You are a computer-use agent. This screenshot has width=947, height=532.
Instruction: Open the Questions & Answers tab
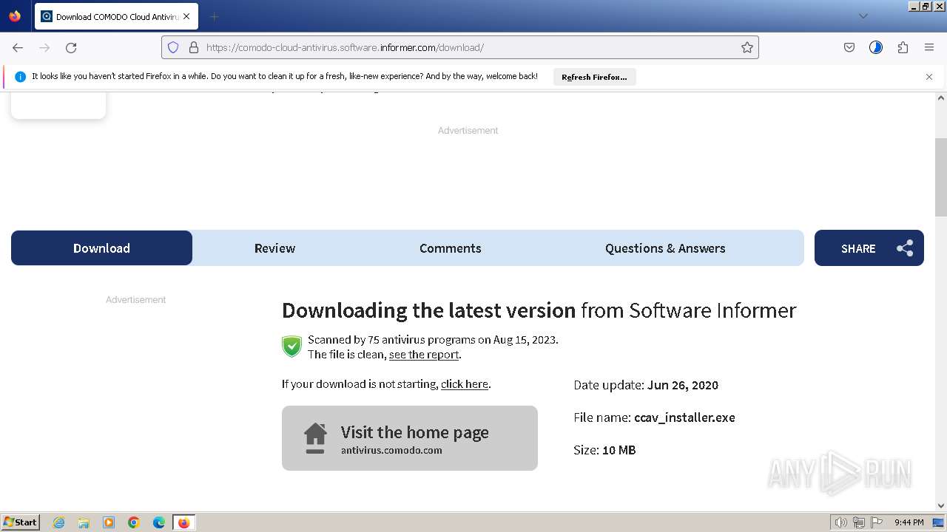[665, 248]
